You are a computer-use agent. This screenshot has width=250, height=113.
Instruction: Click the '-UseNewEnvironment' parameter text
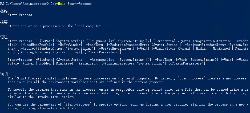point(115,49)
